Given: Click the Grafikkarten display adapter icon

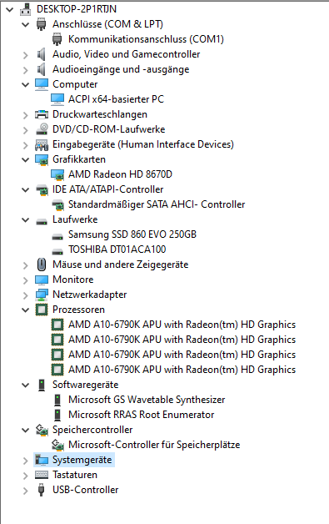Looking at the screenshot, I should [42, 159].
